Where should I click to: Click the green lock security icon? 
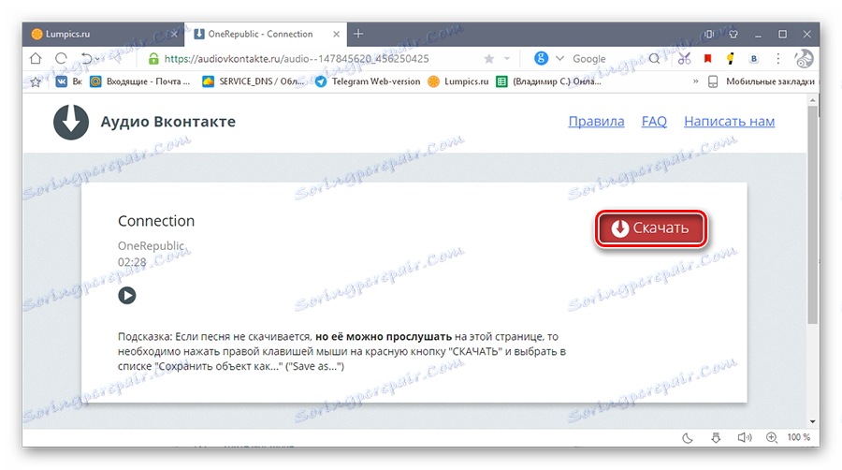[153, 59]
